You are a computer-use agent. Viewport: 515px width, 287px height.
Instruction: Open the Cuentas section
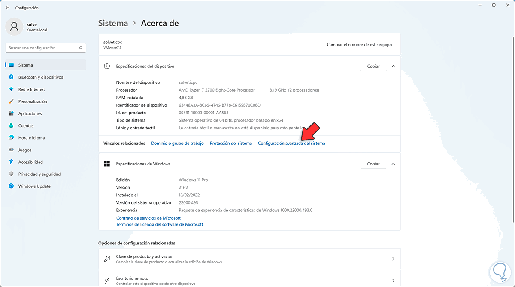click(x=45, y=126)
